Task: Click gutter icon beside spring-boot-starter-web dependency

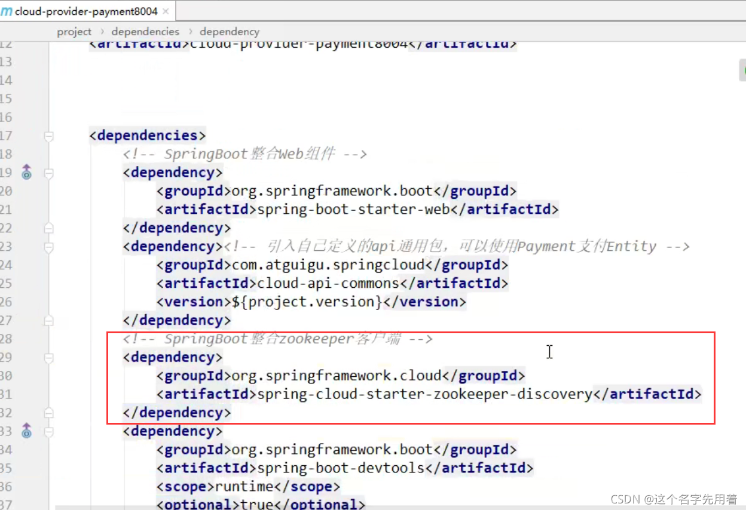Action: coord(26,173)
